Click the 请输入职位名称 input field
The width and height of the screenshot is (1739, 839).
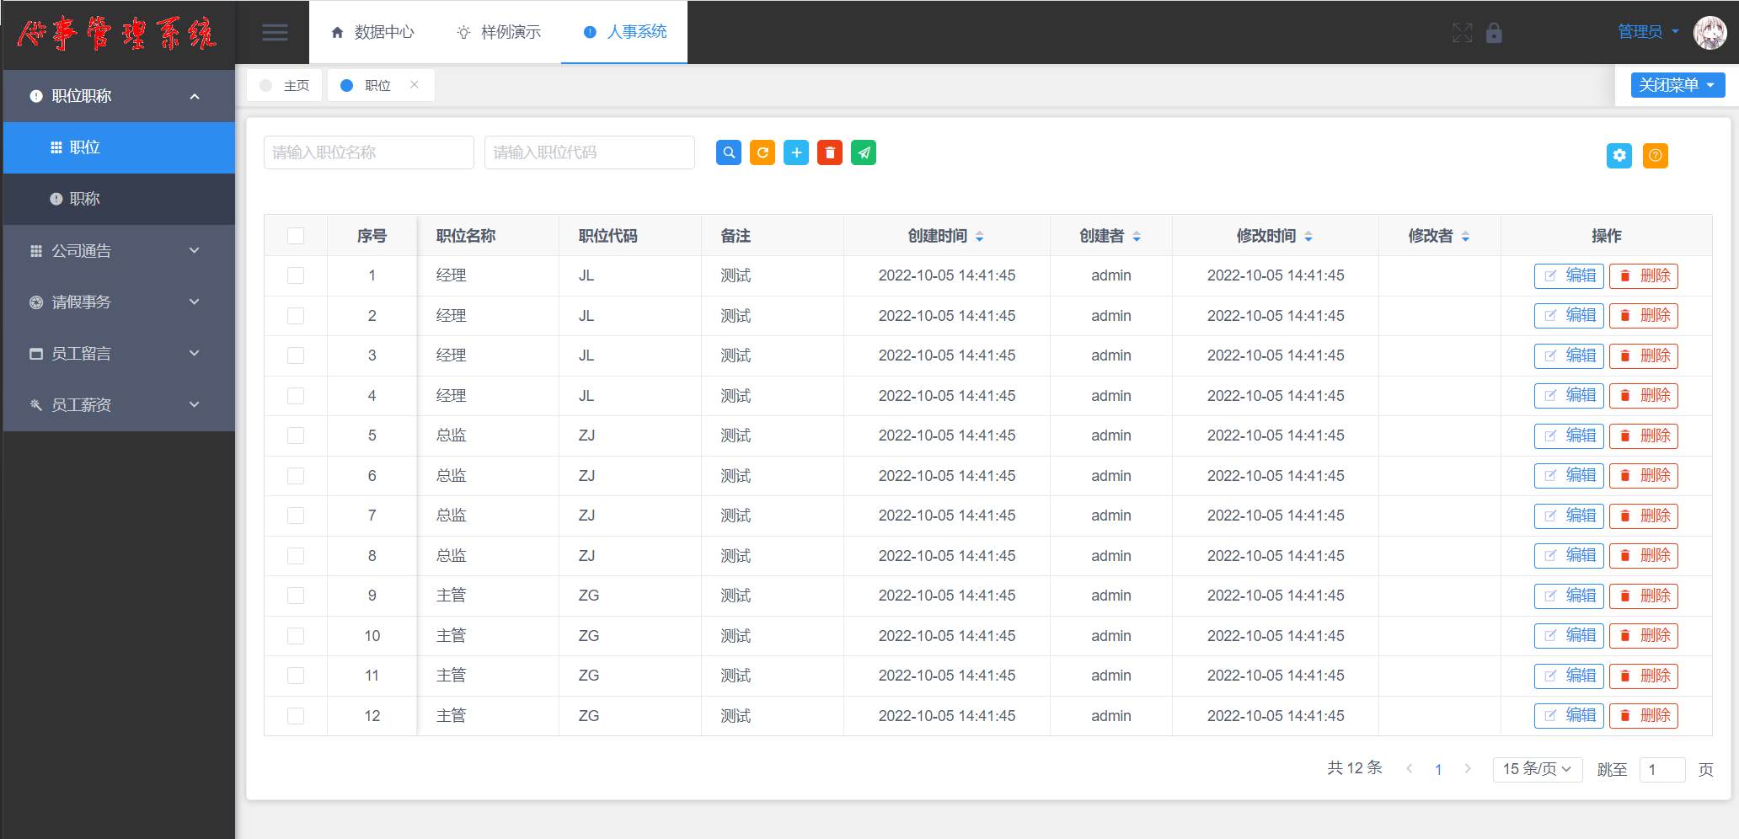pyautogui.click(x=368, y=152)
